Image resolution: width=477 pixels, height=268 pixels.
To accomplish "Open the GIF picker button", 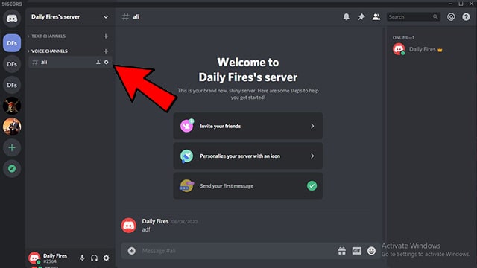I will coord(357,251).
